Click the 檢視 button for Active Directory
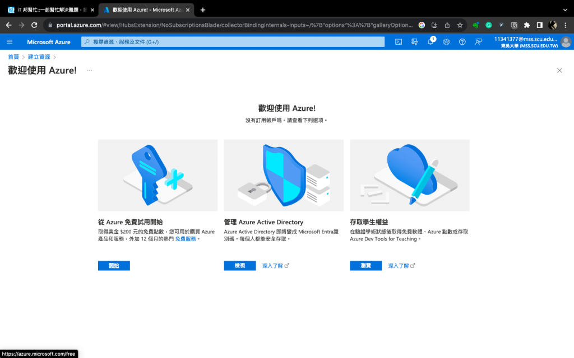 (x=240, y=266)
